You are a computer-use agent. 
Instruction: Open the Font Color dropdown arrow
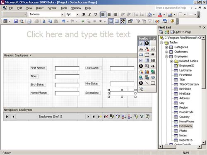[x=164, y=14]
